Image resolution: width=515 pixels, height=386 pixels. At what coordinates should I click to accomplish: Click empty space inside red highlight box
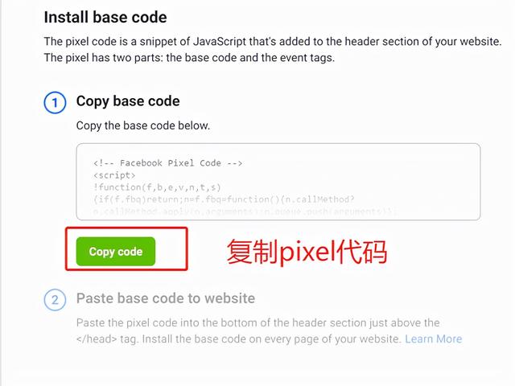click(171, 249)
